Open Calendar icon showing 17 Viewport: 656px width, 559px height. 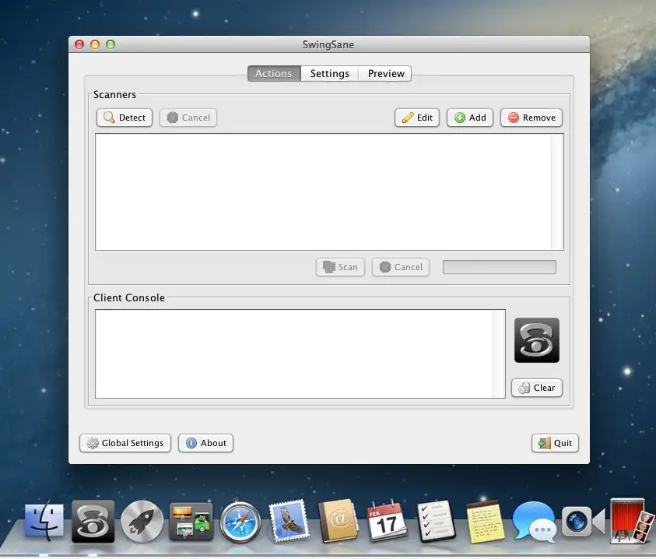coord(387,521)
